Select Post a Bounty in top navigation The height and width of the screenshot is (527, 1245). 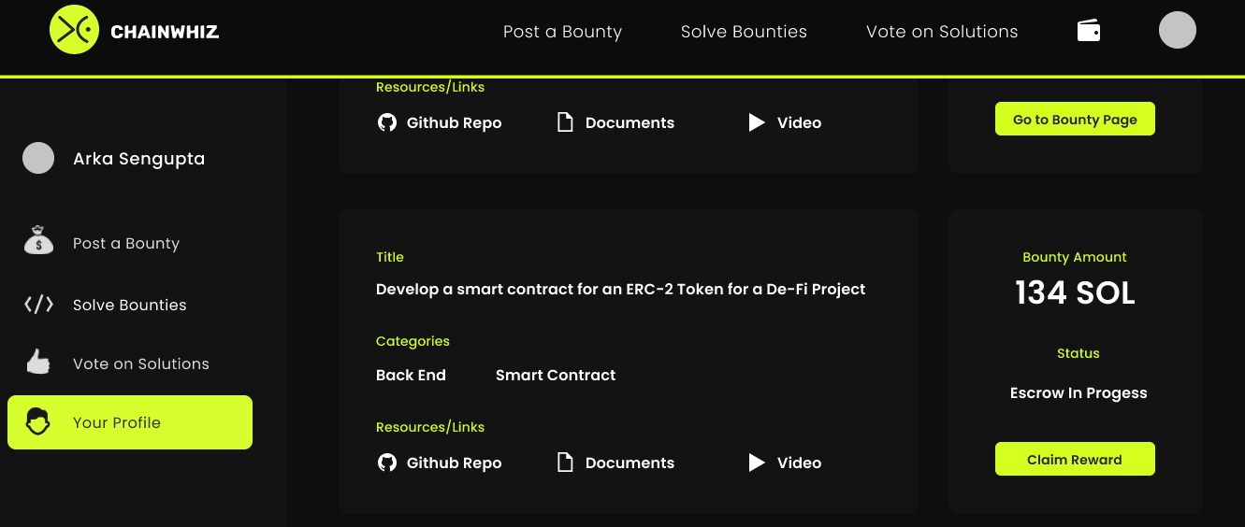562,32
